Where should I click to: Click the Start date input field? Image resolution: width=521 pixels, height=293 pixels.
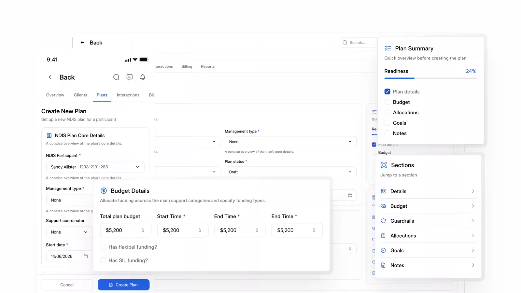tap(69, 256)
